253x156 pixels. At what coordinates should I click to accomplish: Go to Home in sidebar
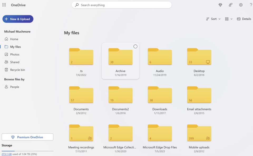click(x=11, y=39)
